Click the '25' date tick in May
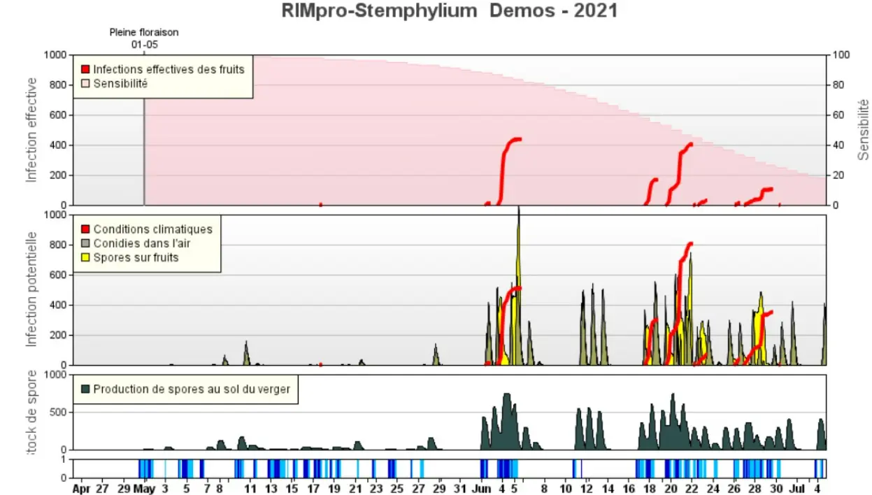The width and height of the screenshot is (872, 495). click(x=397, y=489)
